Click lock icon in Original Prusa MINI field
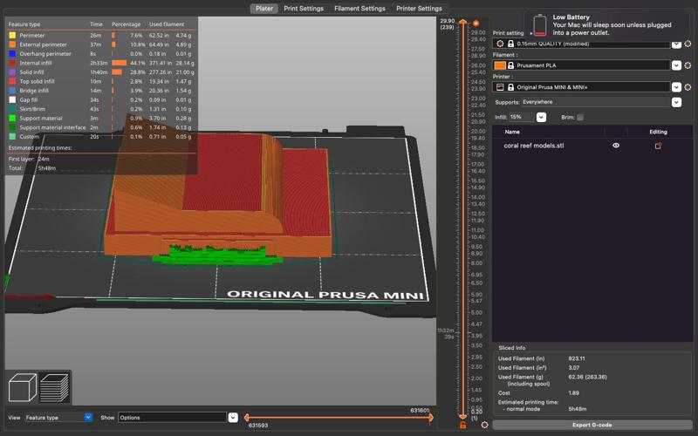 [510, 87]
